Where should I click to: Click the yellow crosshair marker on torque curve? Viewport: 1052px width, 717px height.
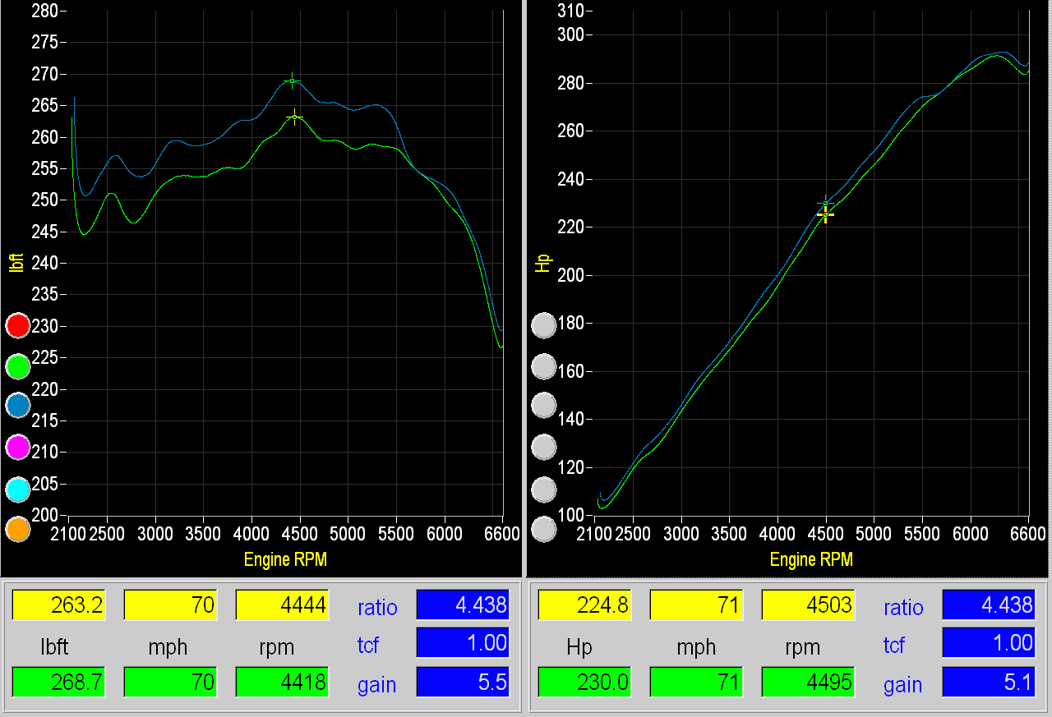click(294, 117)
